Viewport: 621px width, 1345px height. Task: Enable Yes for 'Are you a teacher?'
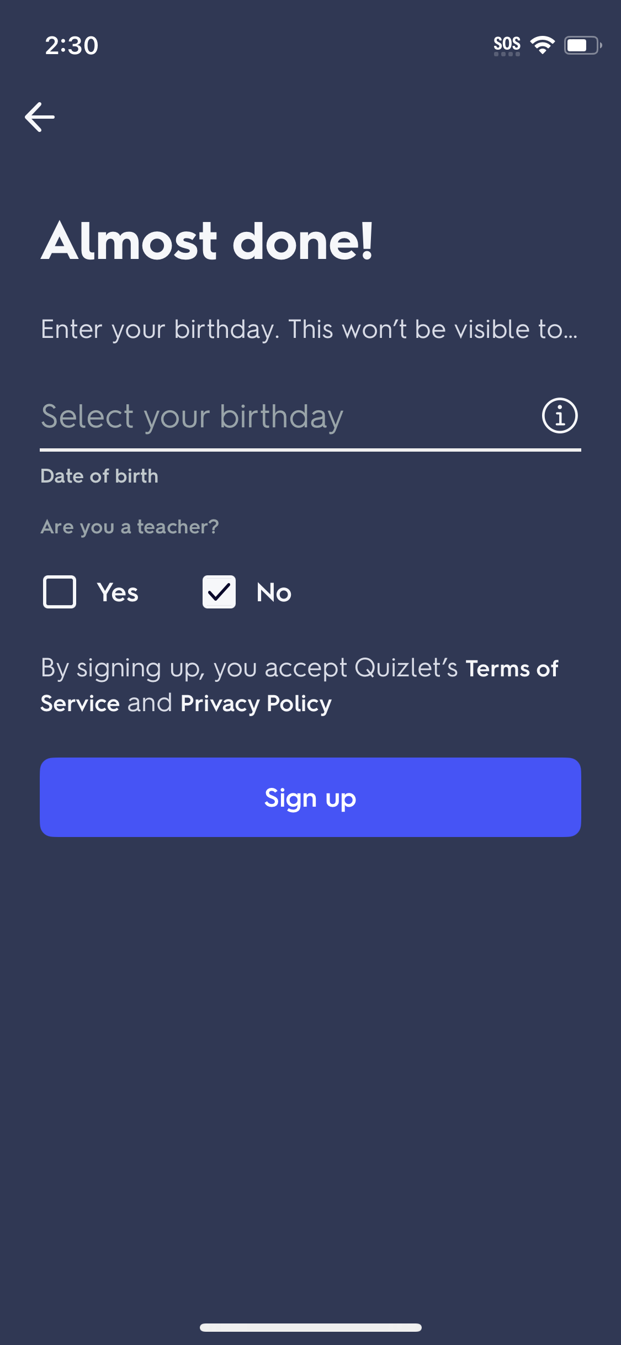pos(60,592)
